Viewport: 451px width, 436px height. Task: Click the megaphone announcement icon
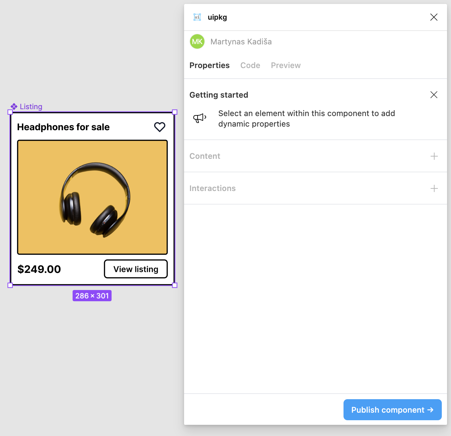[x=200, y=118]
